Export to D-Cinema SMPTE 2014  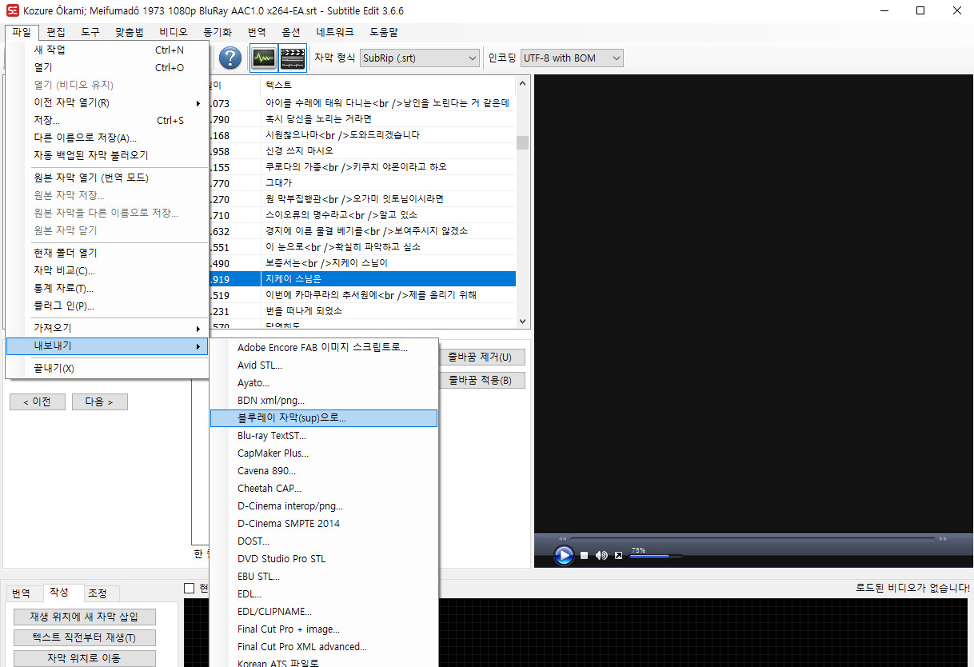tap(323, 524)
